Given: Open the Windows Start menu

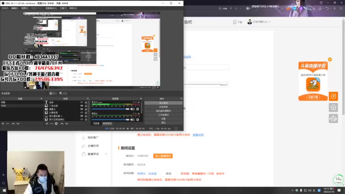Looking at the screenshot, I should (x=4, y=191).
